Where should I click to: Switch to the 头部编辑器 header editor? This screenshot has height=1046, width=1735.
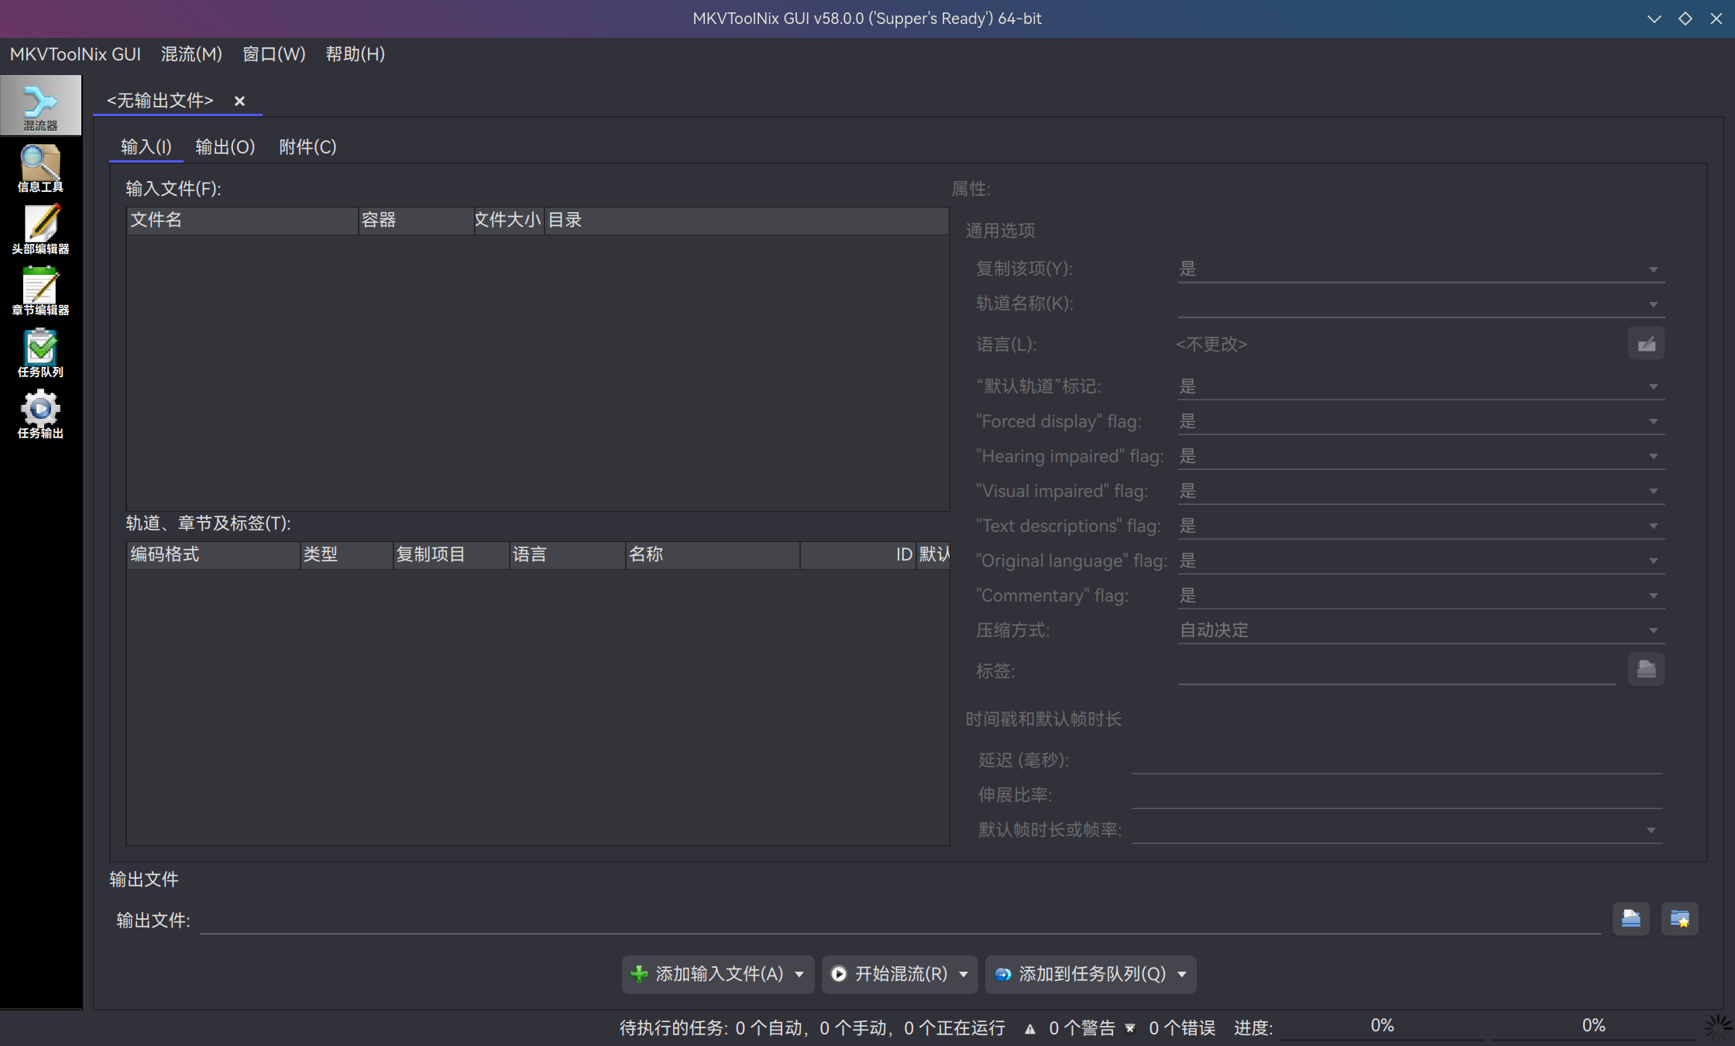pyautogui.click(x=41, y=228)
